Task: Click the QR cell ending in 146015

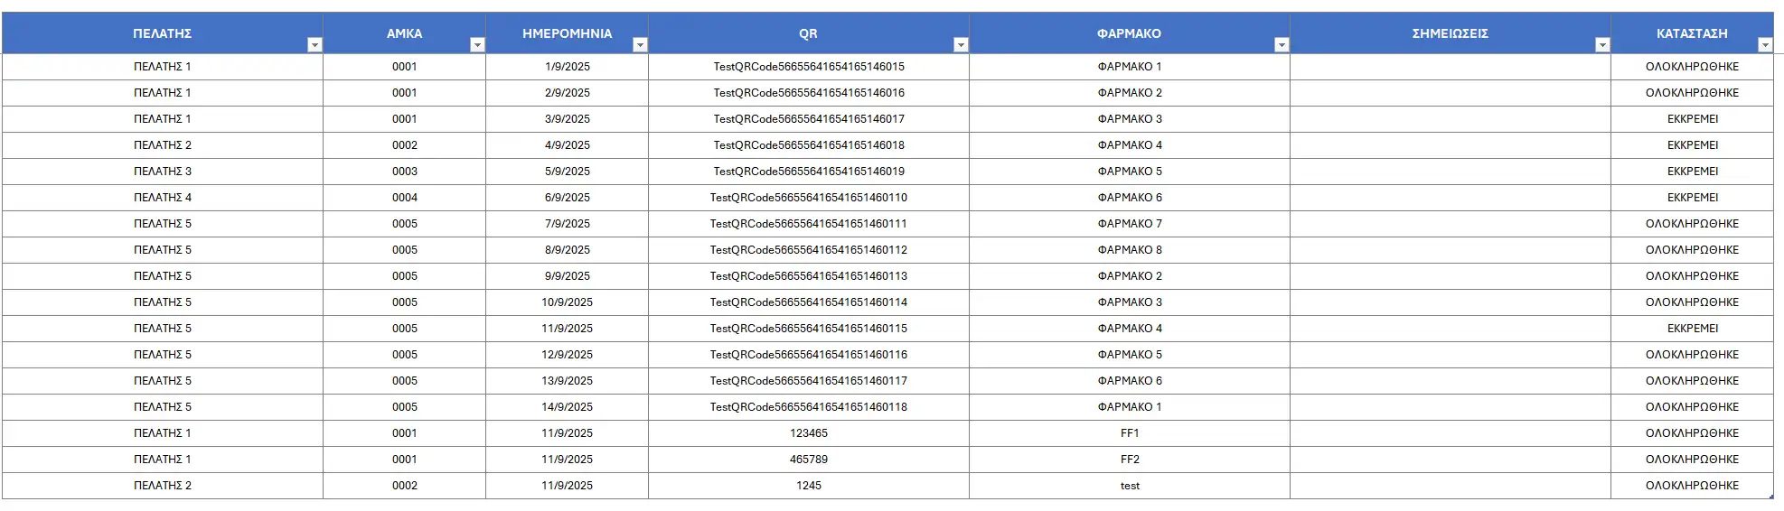Action: tap(808, 67)
